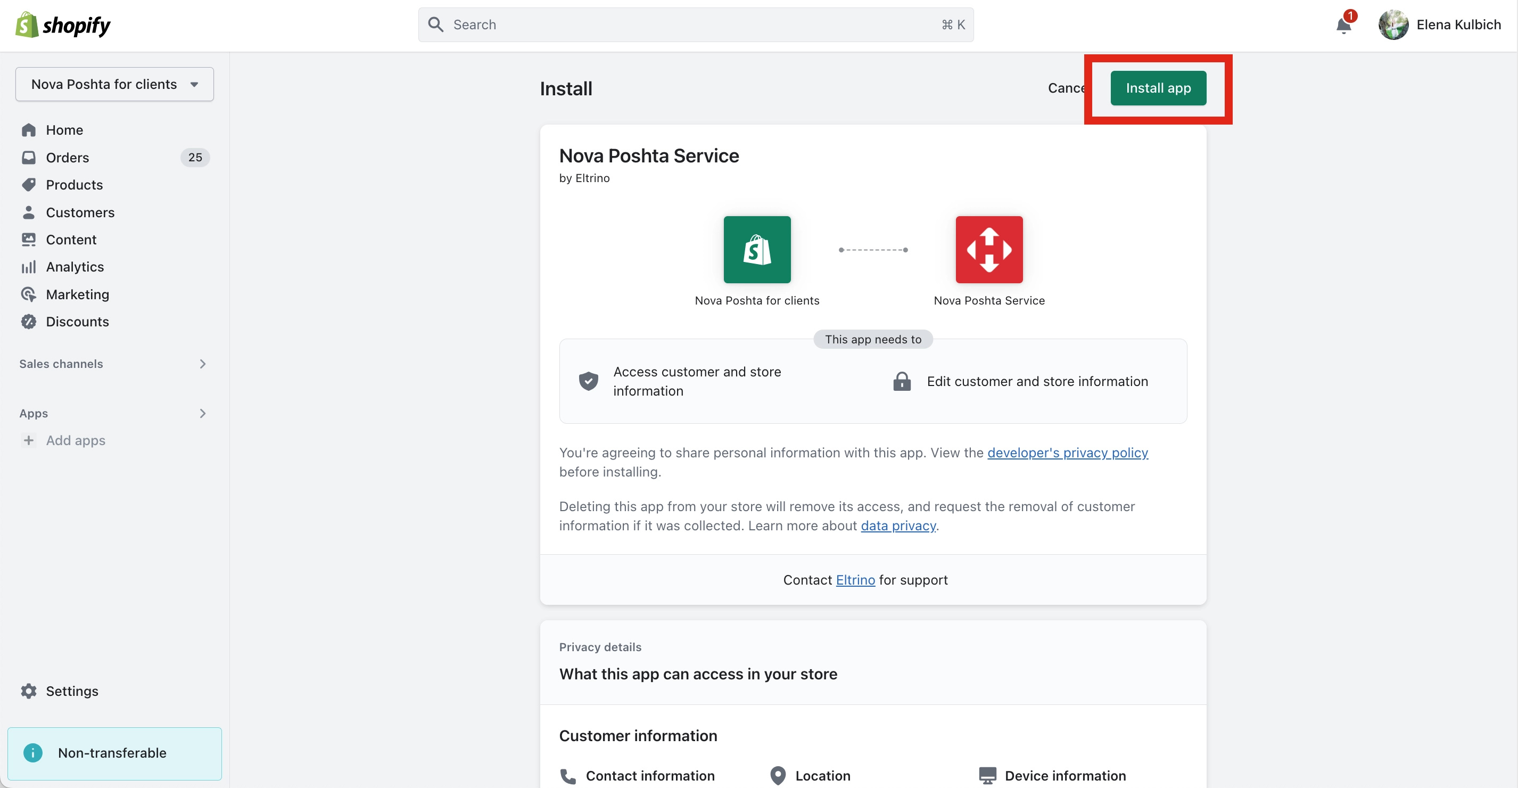Image resolution: width=1518 pixels, height=788 pixels.
Task: Open Content in sidebar
Action: coord(71,239)
